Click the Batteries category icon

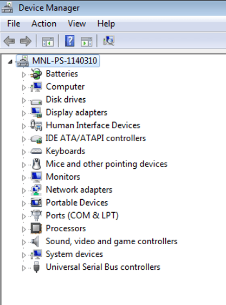click(36, 74)
